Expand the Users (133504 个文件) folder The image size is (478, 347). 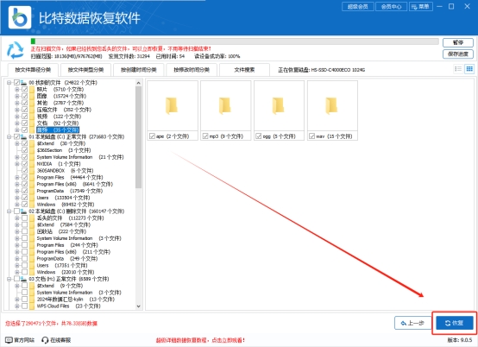point(17,198)
